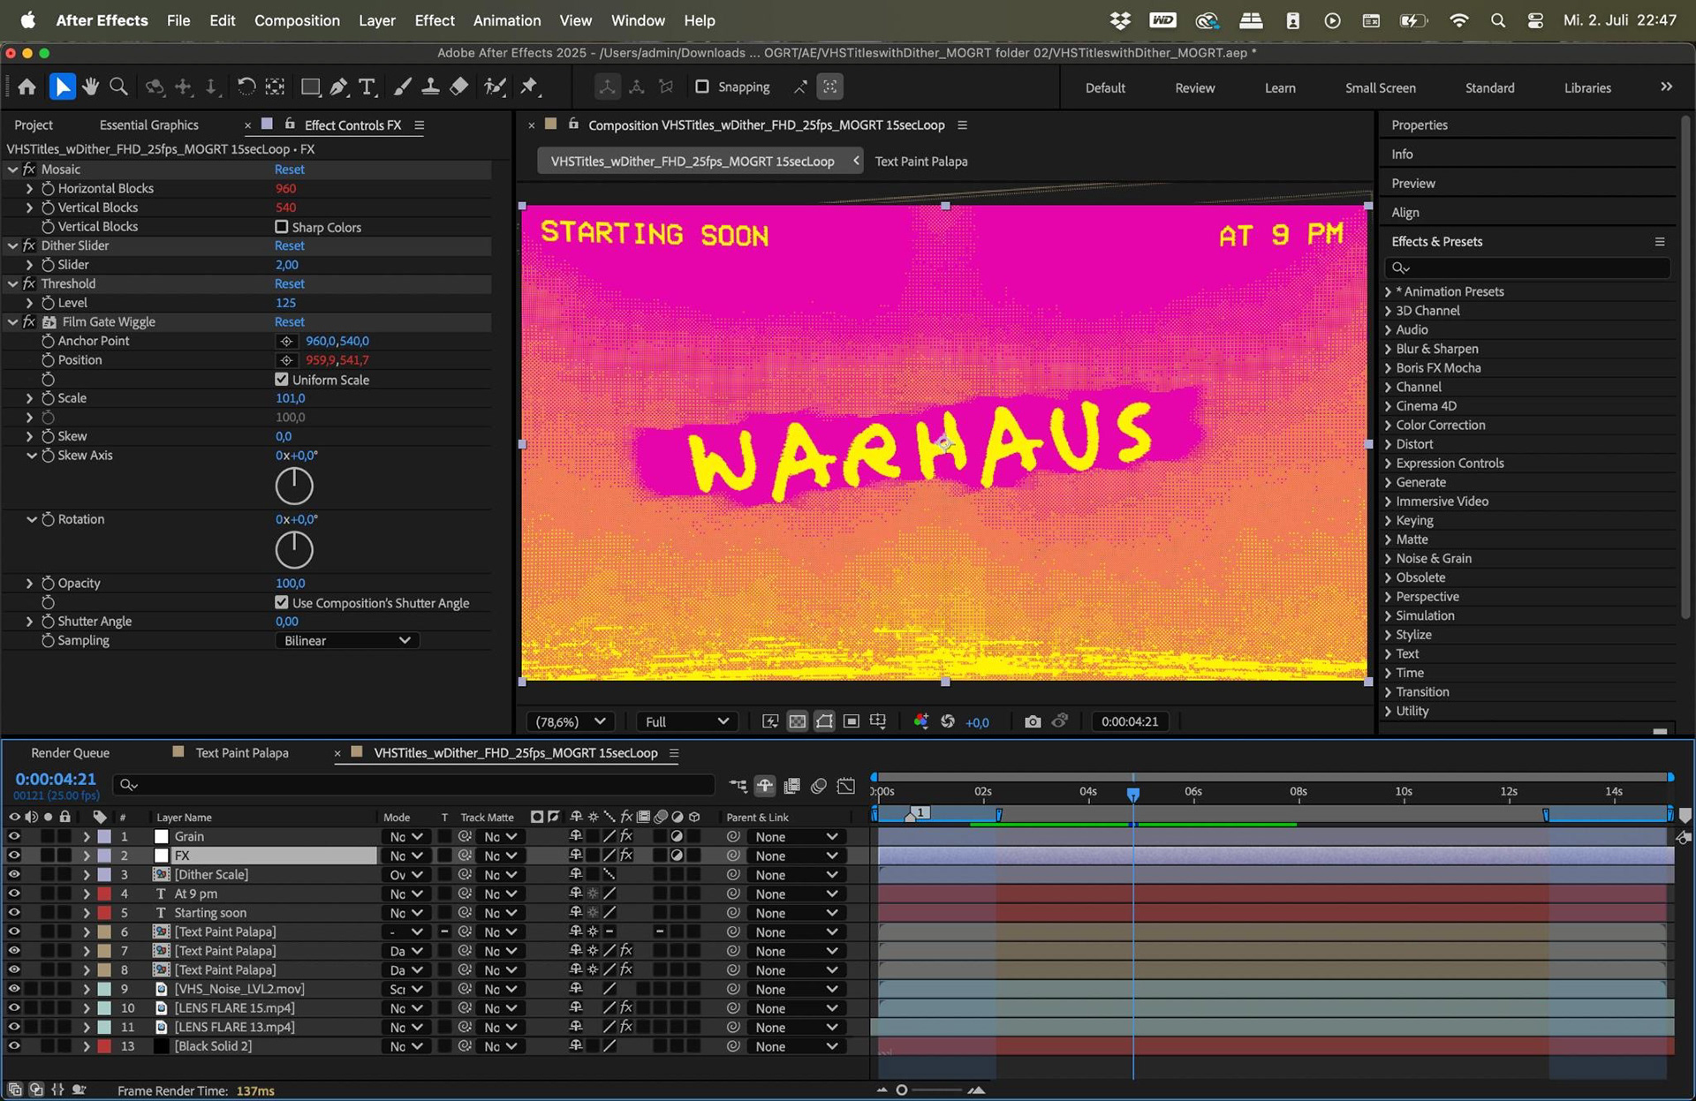Select the Hand tool

(89, 87)
